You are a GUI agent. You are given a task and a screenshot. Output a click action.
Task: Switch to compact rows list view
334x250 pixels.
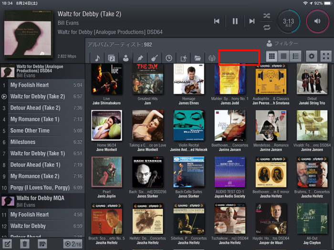tap(283, 56)
